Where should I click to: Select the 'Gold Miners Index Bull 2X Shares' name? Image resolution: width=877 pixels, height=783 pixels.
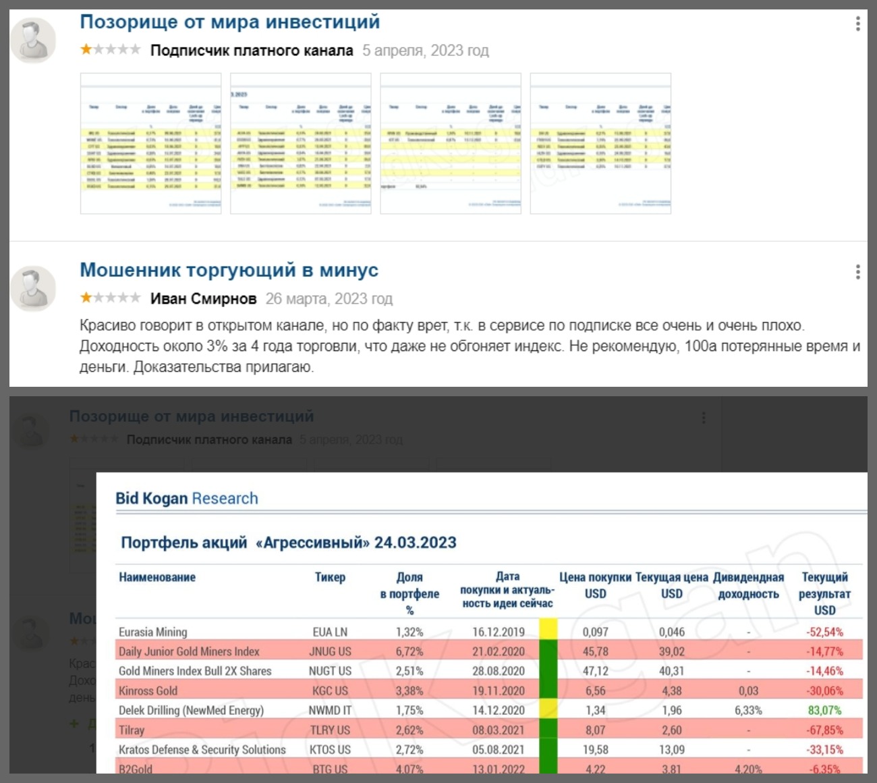pyautogui.click(x=195, y=671)
